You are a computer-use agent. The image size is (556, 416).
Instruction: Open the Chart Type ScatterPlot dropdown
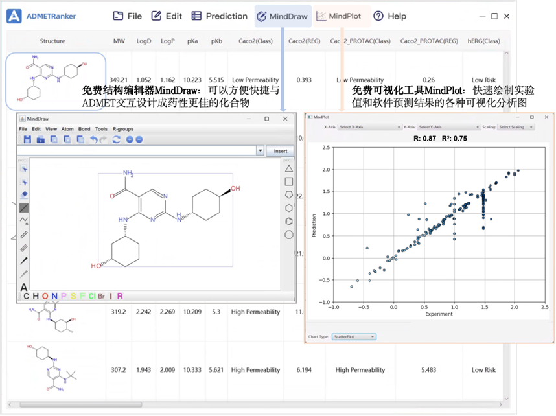pyautogui.click(x=354, y=336)
